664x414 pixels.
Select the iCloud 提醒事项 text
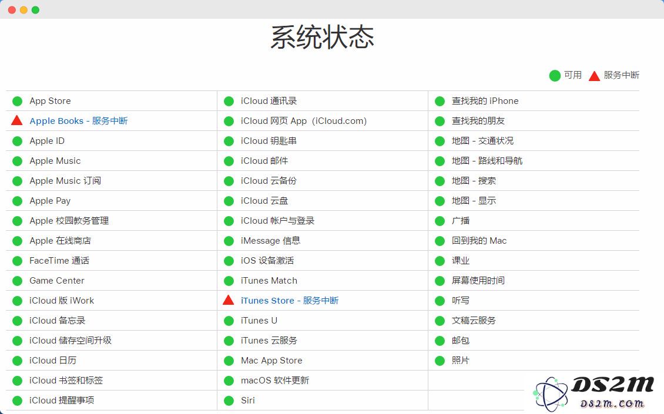61,400
